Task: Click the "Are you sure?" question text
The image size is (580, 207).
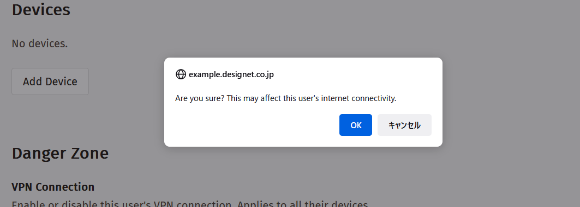Action: point(200,98)
